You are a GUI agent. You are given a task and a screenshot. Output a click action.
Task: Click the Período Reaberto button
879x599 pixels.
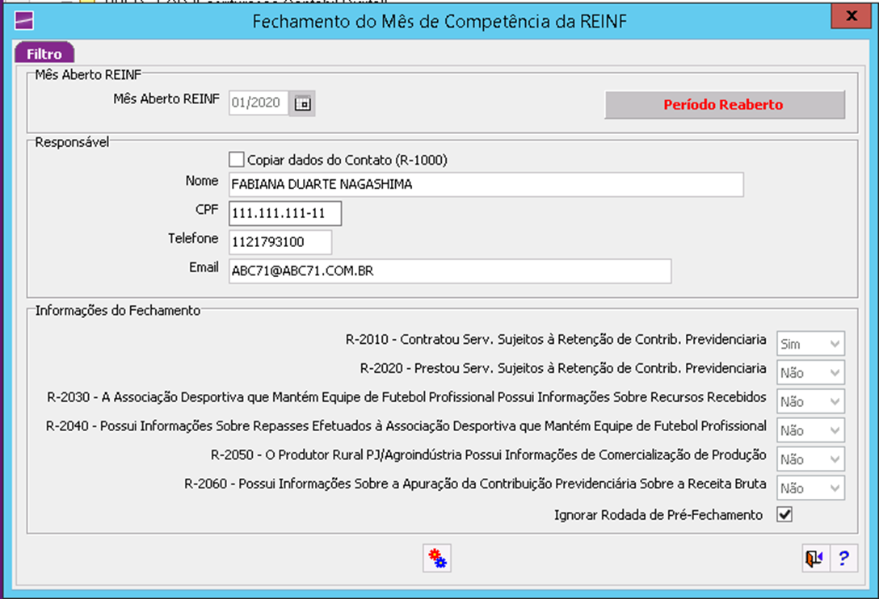tap(725, 105)
